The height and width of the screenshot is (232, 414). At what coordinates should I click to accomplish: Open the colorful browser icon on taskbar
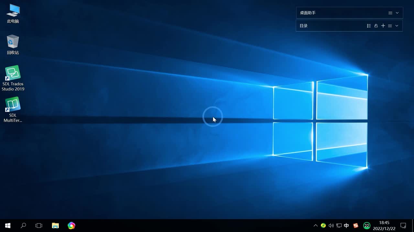pos(71,226)
